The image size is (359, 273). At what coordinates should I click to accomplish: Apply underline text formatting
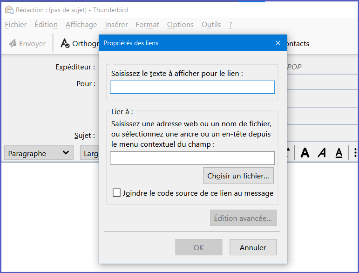click(339, 153)
